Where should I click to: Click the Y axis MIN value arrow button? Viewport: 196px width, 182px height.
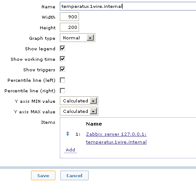pyautogui.click(x=93, y=101)
